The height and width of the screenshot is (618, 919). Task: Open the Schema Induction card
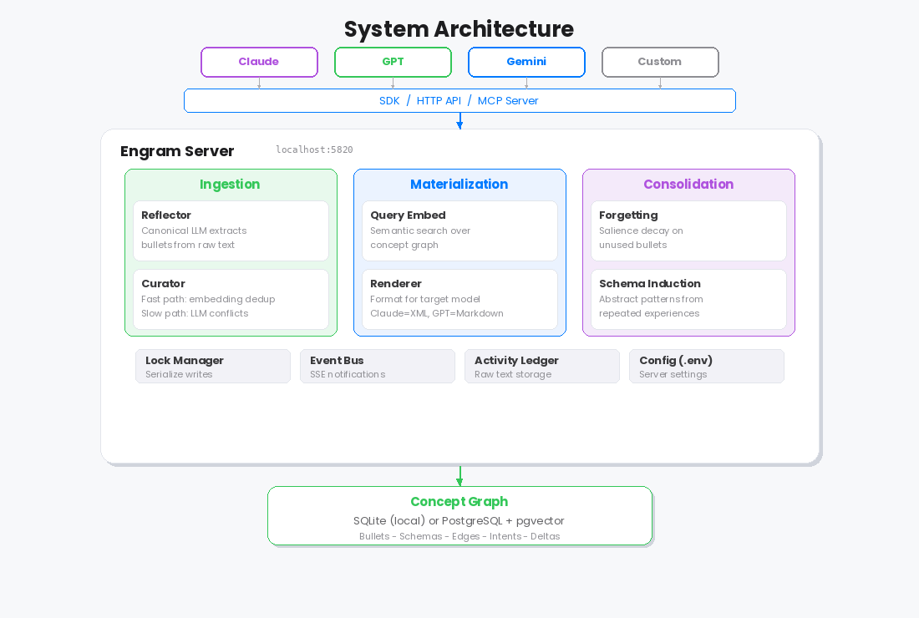688,299
